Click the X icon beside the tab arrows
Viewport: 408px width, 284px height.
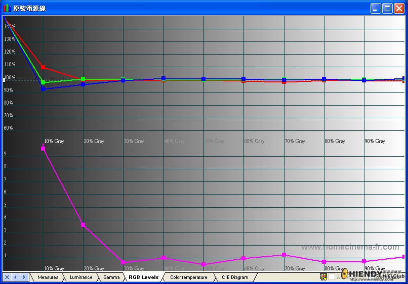click(7, 277)
